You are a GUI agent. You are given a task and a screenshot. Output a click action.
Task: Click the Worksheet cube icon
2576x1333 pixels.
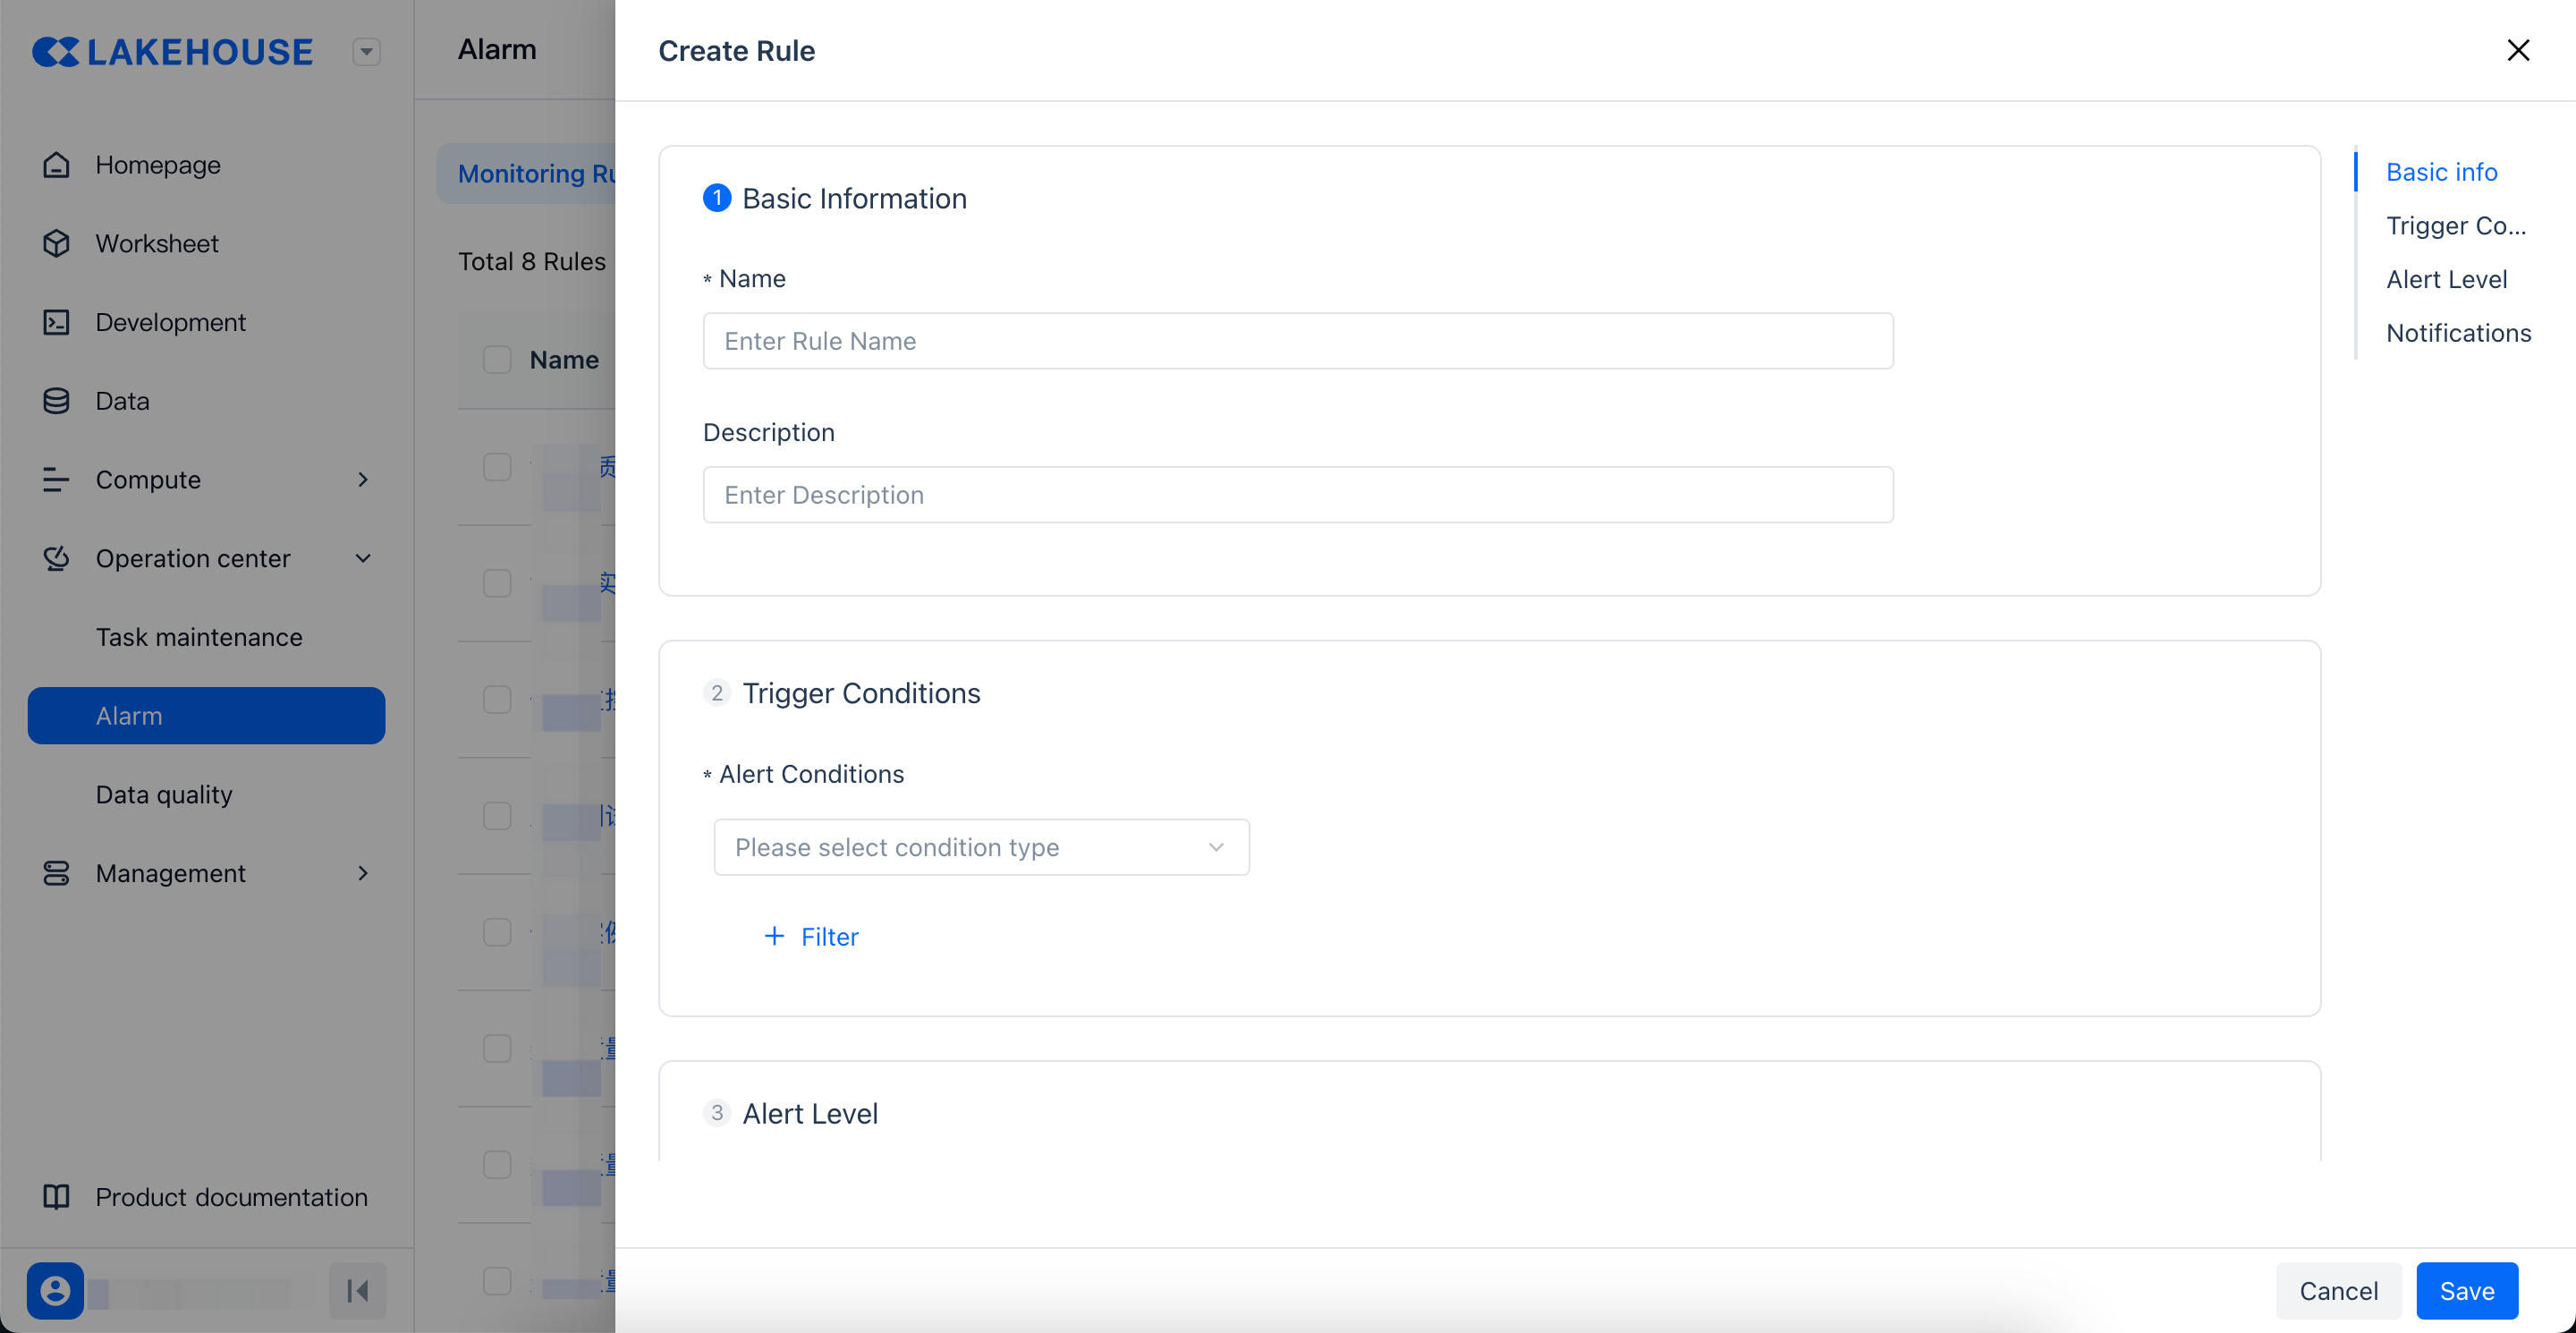point(56,244)
